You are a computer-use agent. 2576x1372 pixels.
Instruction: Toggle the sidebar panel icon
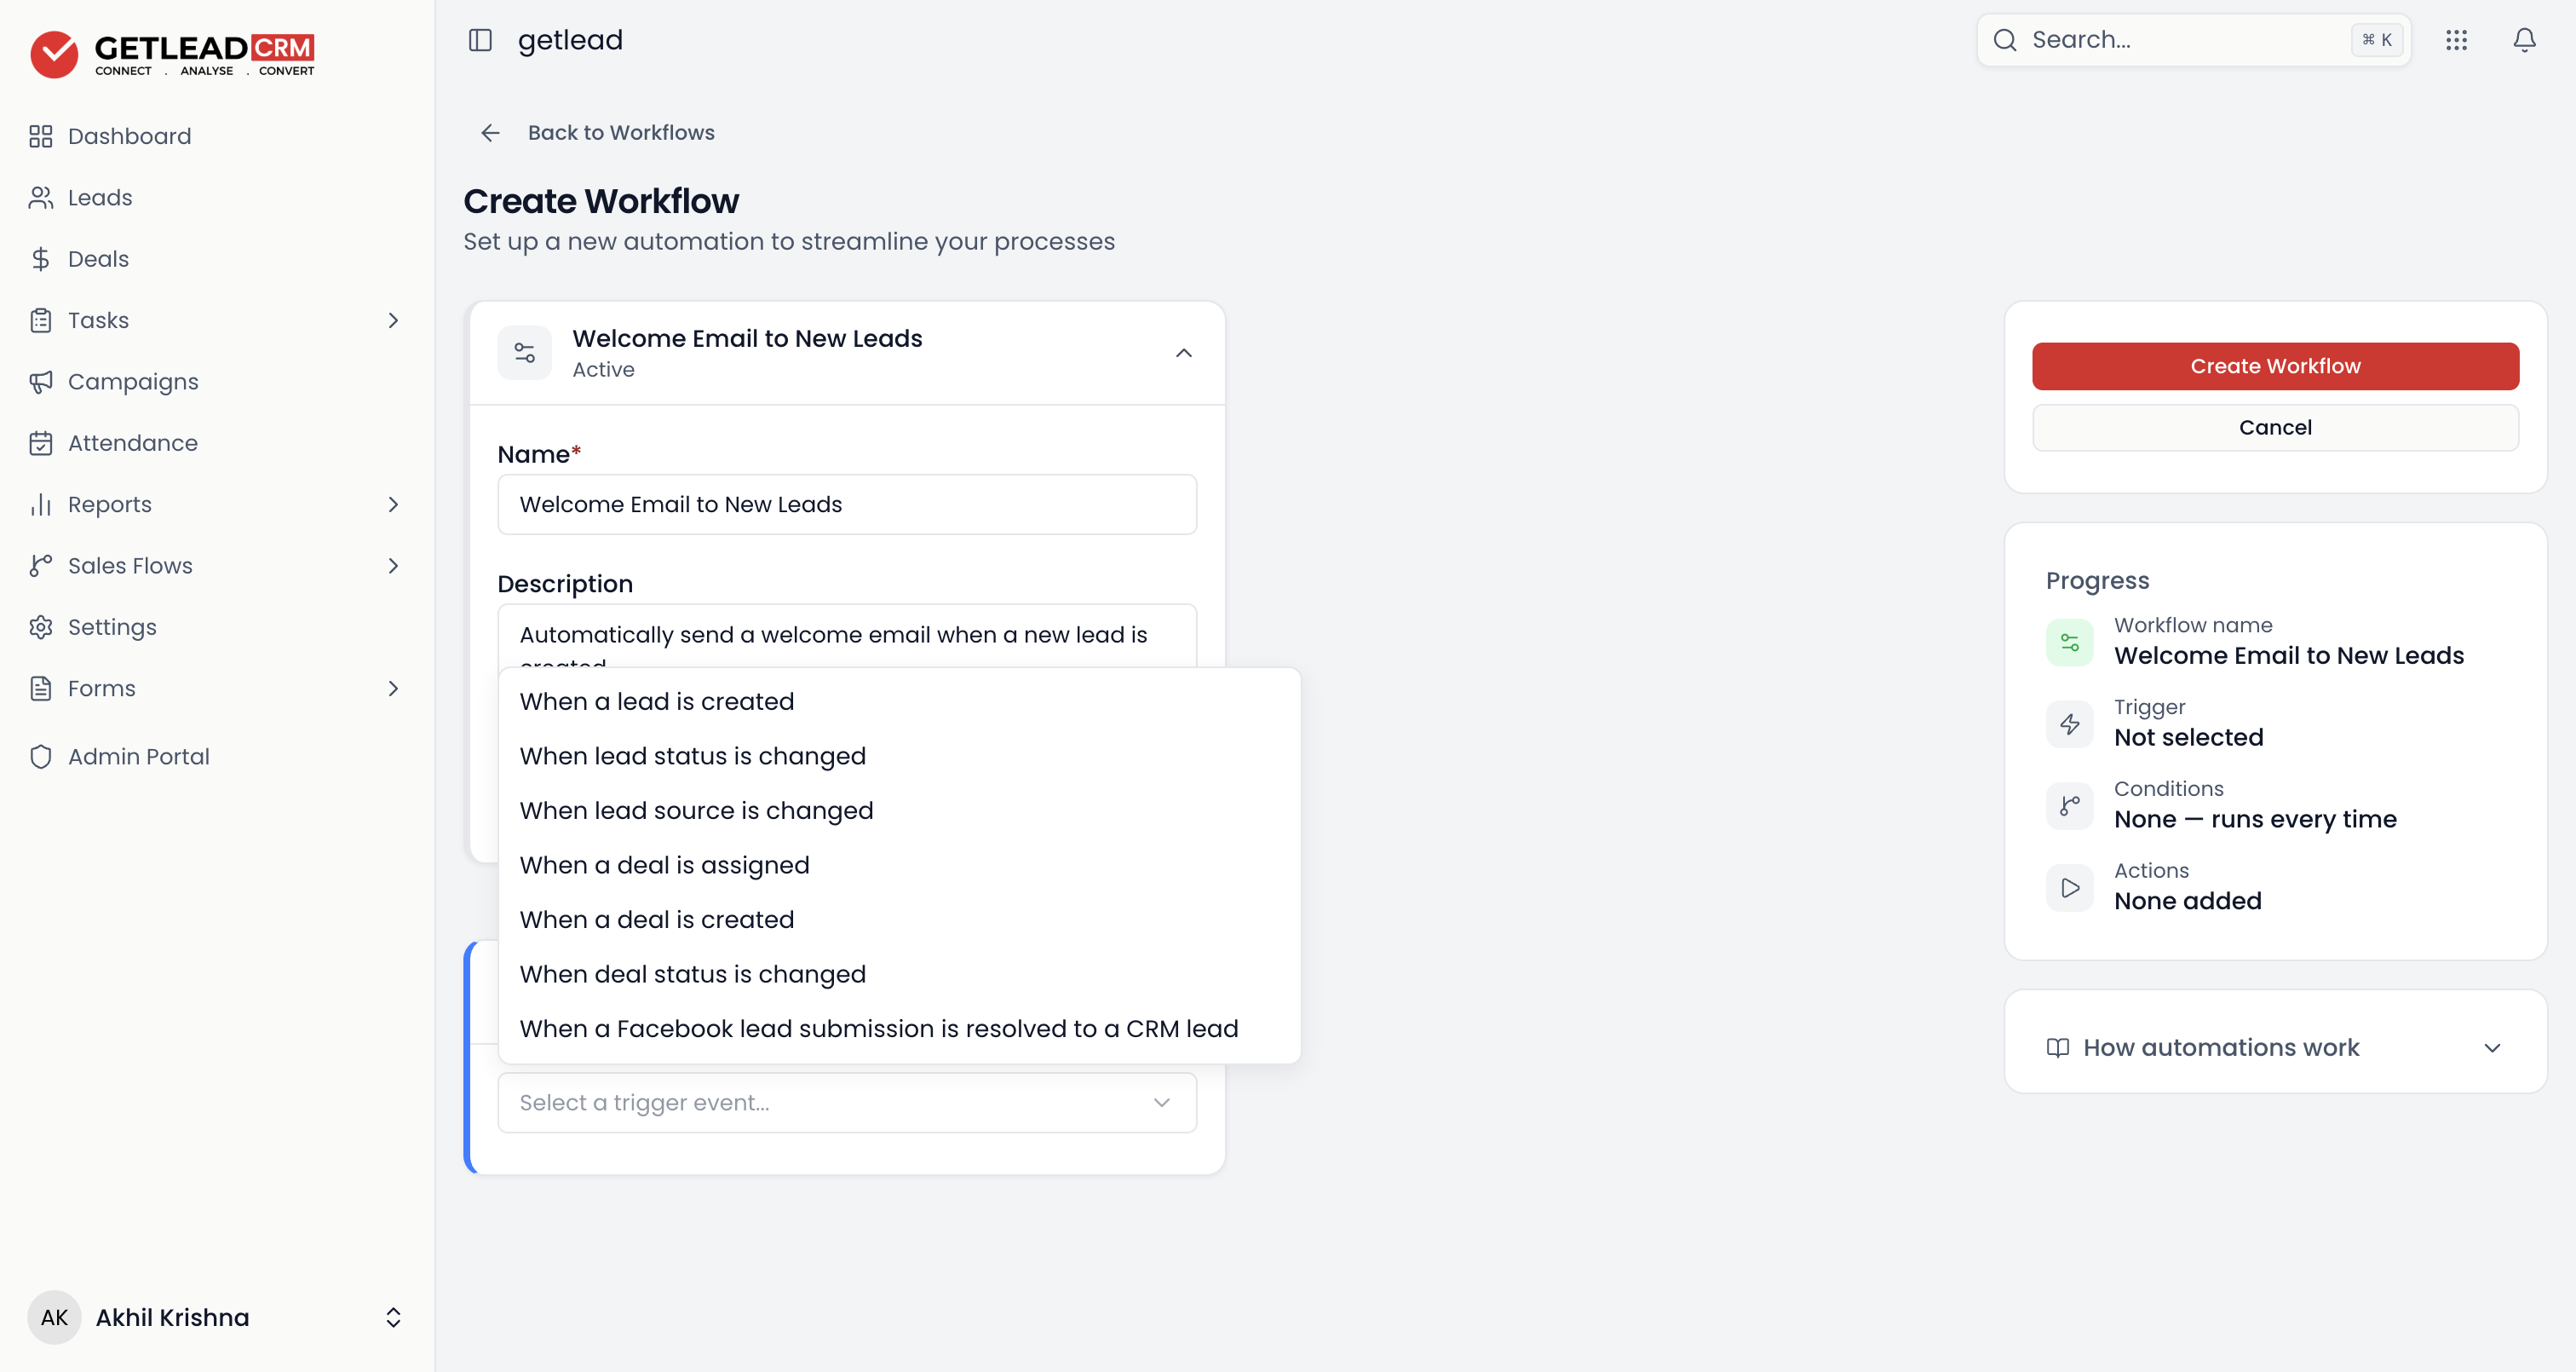tap(480, 40)
